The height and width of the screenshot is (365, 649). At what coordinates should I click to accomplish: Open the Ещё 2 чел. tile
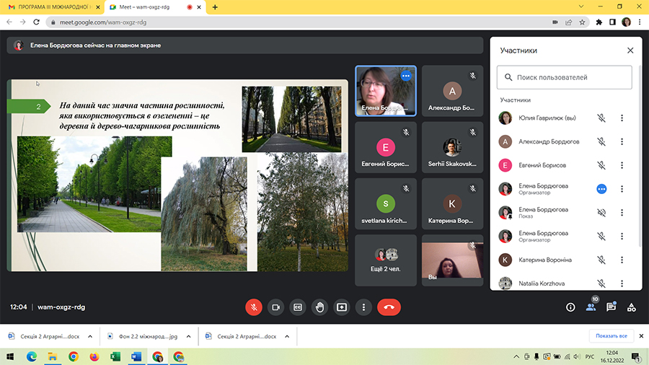pos(386,260)
